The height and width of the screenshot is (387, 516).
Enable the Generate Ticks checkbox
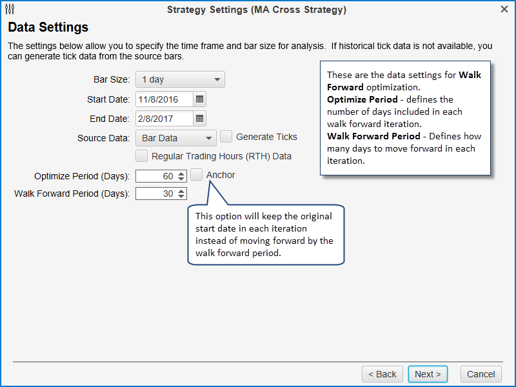point(226,137)
